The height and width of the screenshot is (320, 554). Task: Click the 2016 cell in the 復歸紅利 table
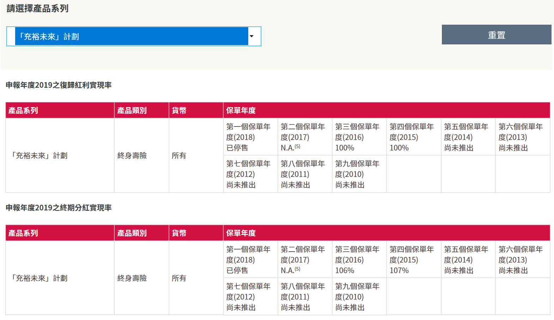pos(359,137)
